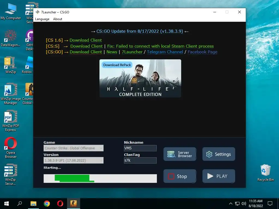This screenshot has height=209, width=279.
Task: Click the ClanTag field with s7k
Action: click(x=140, y=161)
